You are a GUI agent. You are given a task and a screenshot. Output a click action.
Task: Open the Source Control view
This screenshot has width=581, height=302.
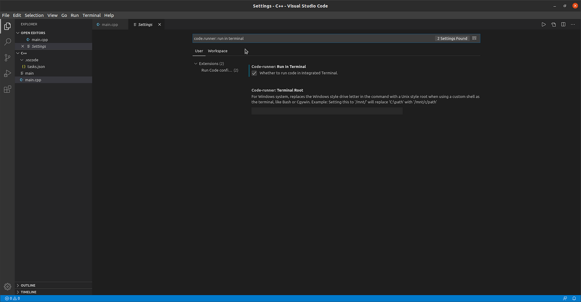click(x=7, y=58)
